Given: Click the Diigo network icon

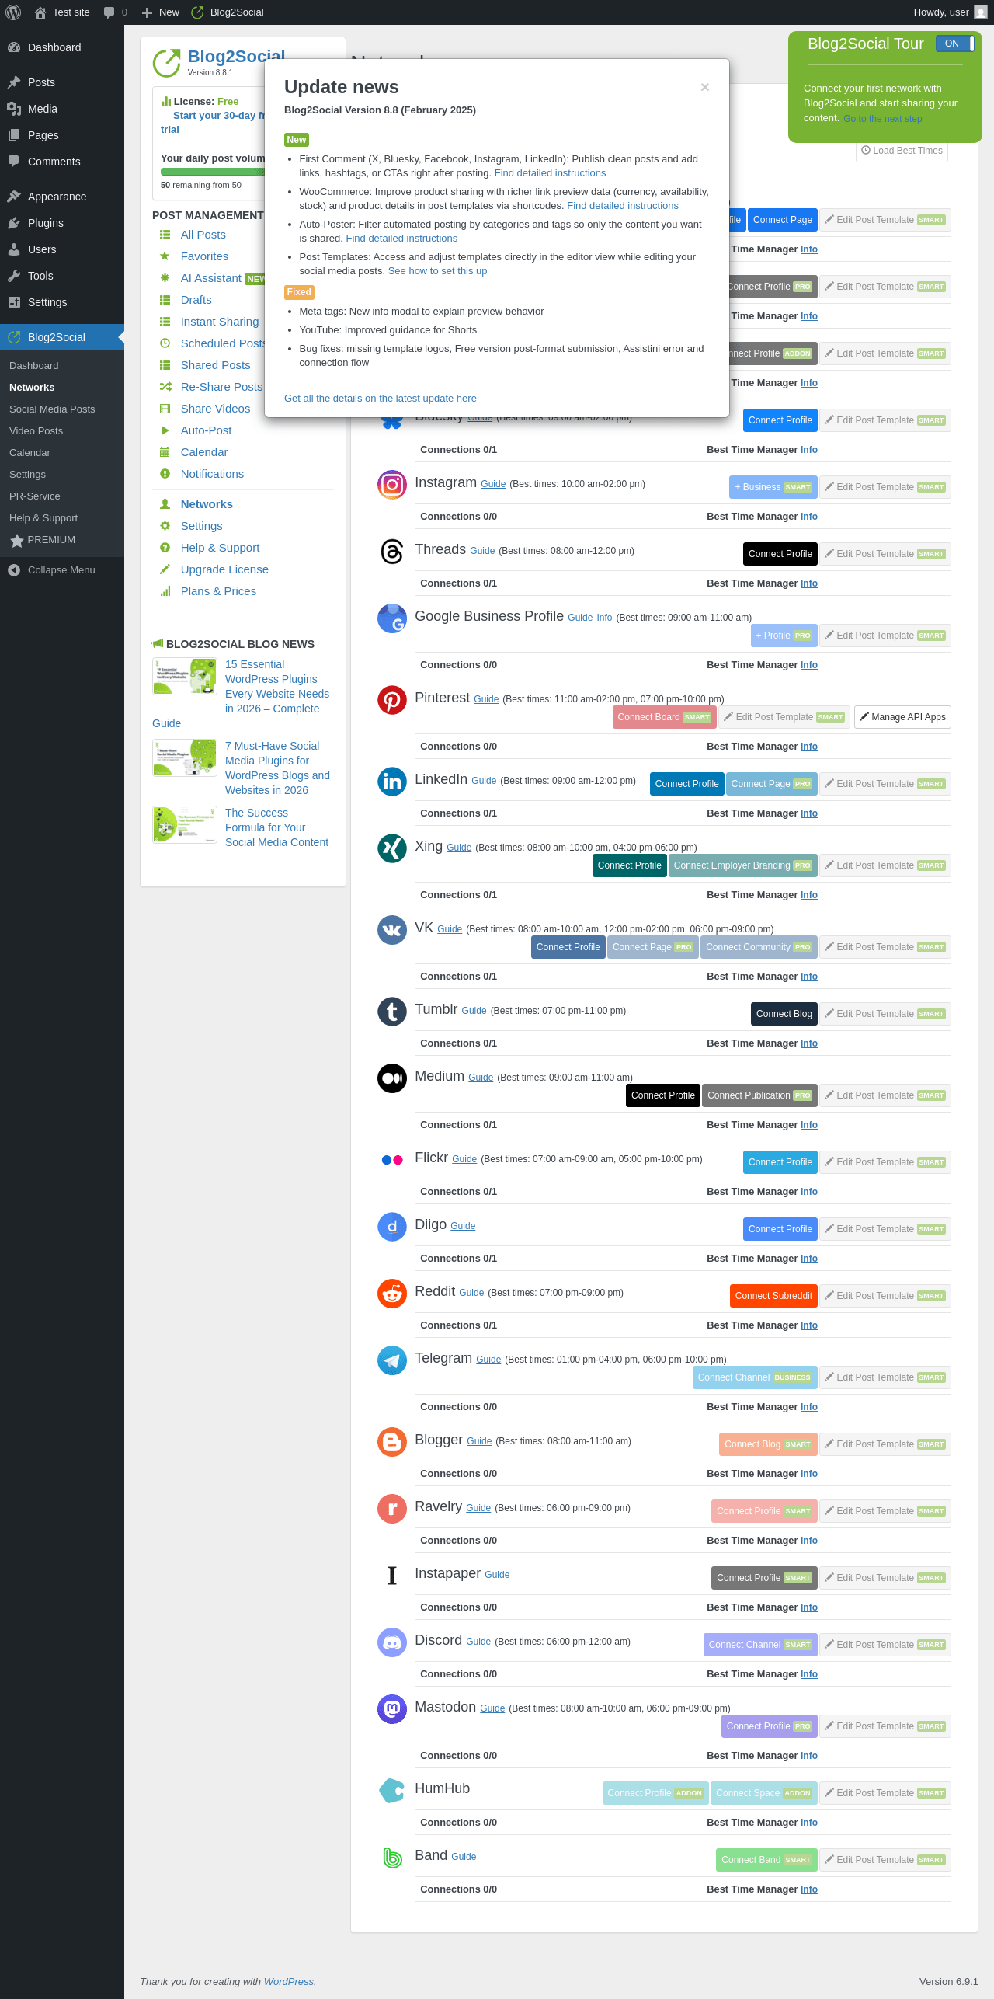Looking at the screenshot, I should coord(392,1227).
